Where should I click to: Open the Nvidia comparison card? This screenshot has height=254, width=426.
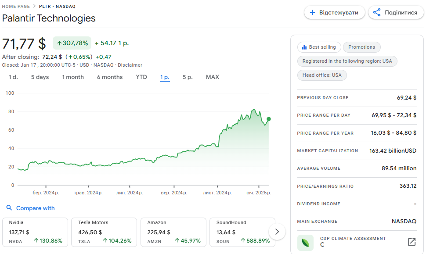35,233
